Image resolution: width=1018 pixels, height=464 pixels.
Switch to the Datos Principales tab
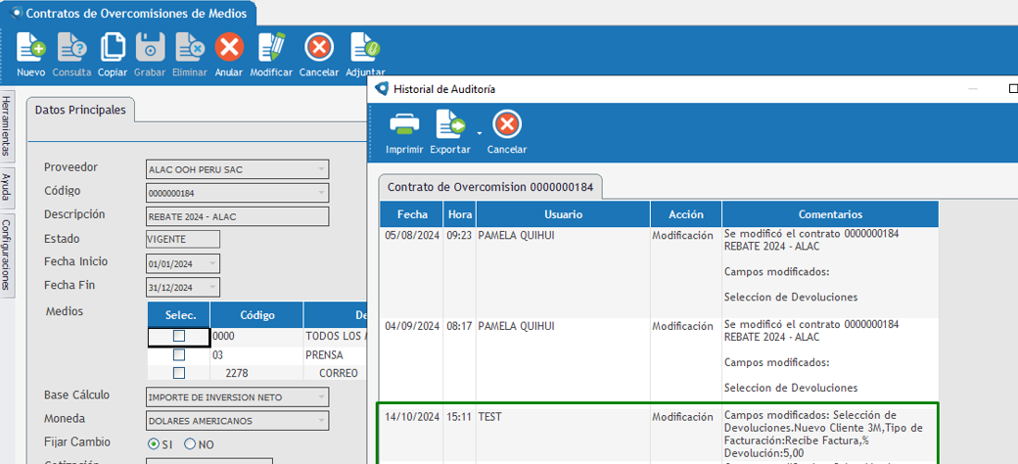[80, 110]
